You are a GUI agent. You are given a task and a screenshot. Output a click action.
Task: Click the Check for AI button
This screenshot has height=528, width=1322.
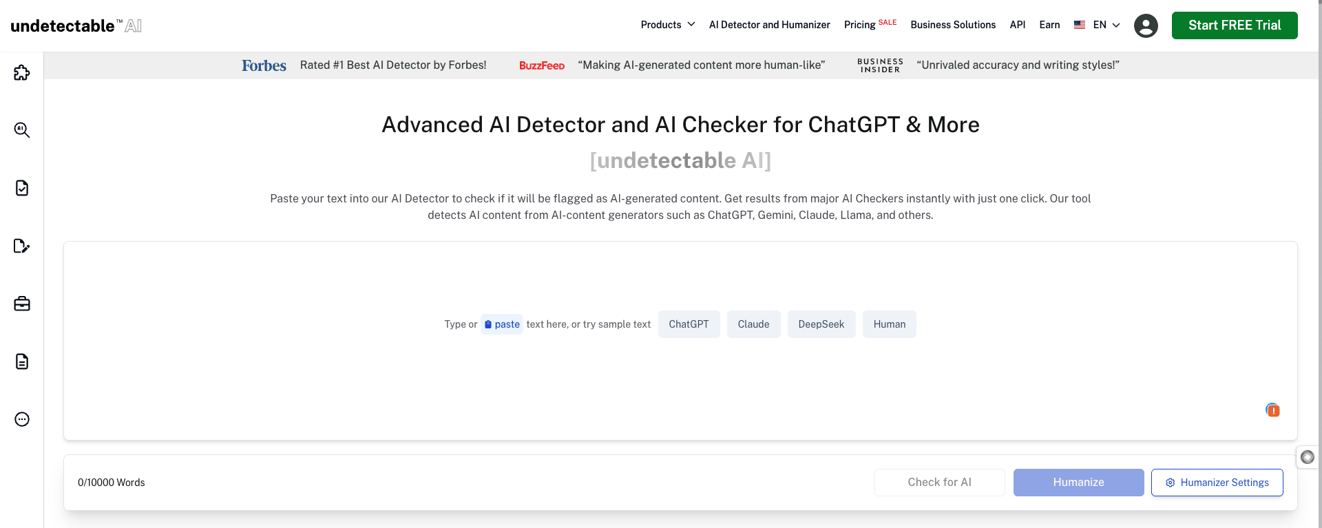pos(939,483)
